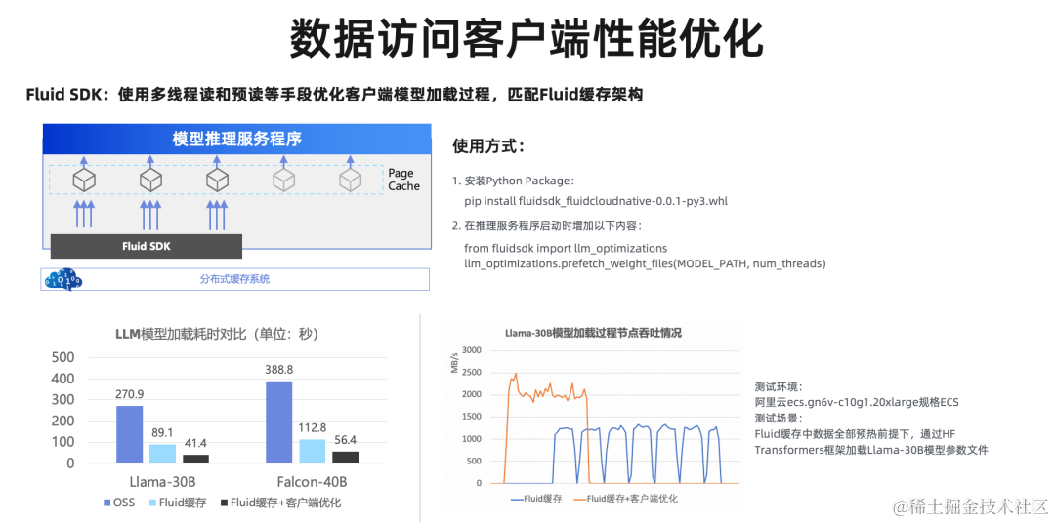Click the Llama-30B模型加载过程节点吞吐情况 chart title

tap(593, 333)
